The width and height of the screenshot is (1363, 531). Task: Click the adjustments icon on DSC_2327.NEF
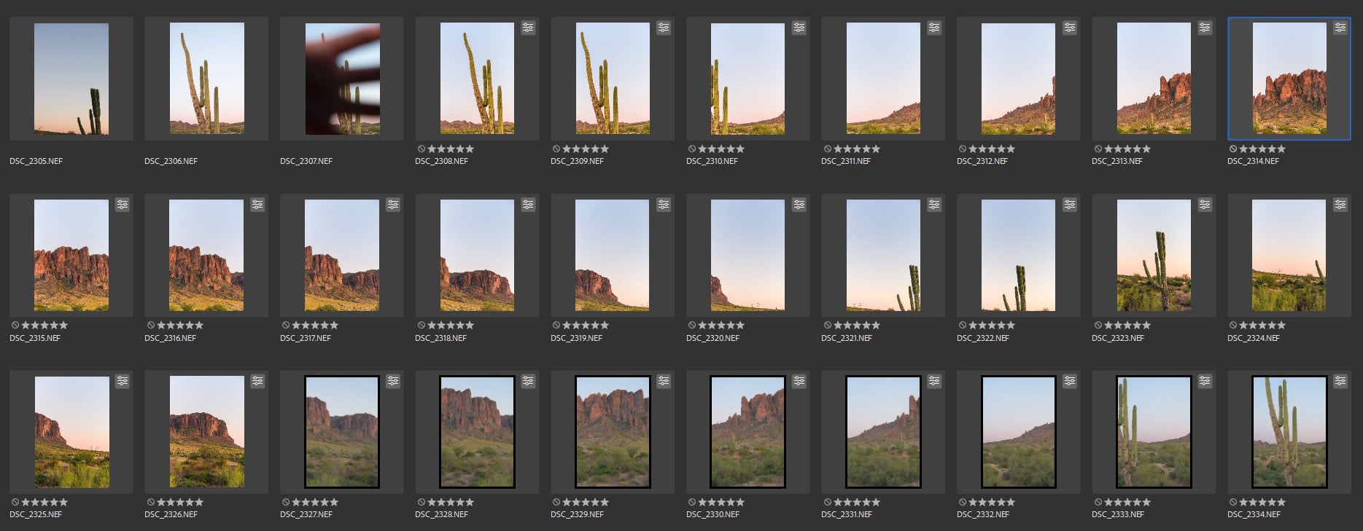[x=393, y=381]
